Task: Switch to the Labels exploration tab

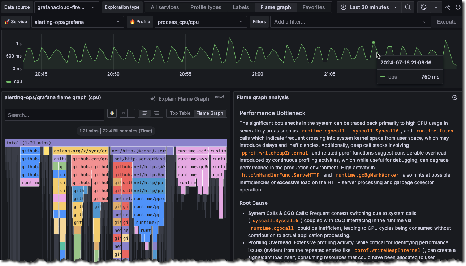Action: click(x=240, y=7)
